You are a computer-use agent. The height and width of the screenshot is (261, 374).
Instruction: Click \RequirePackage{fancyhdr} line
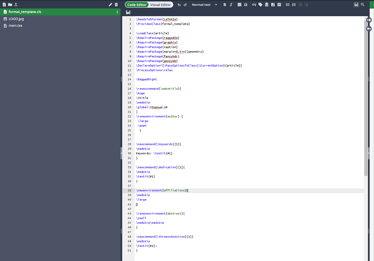click(x=158, y=56)
